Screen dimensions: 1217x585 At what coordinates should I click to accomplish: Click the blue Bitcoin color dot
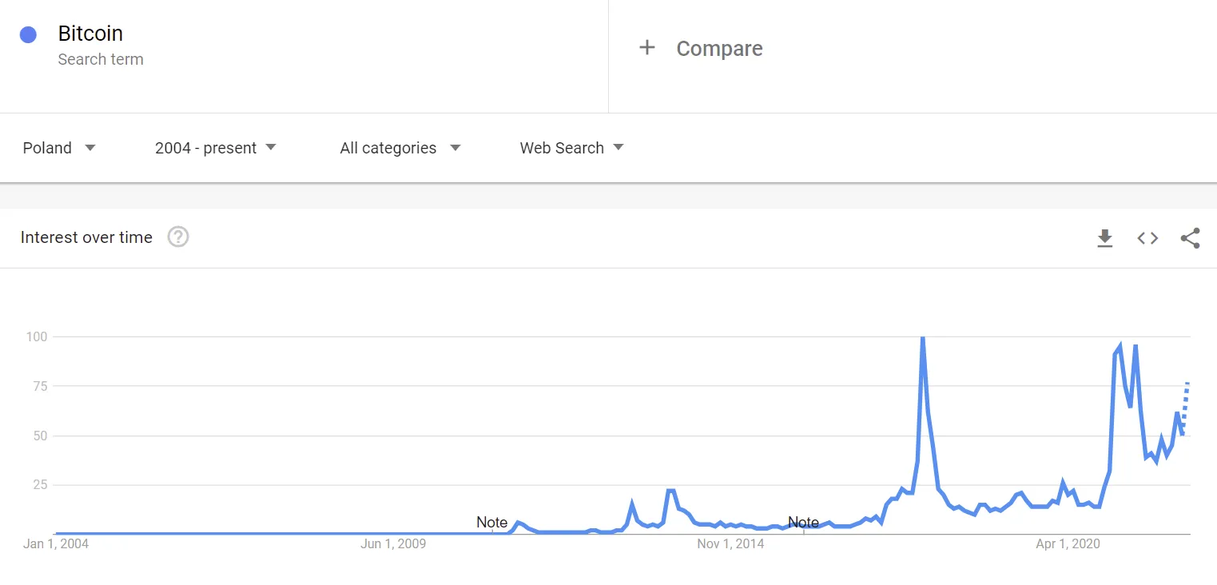[28, 34]
